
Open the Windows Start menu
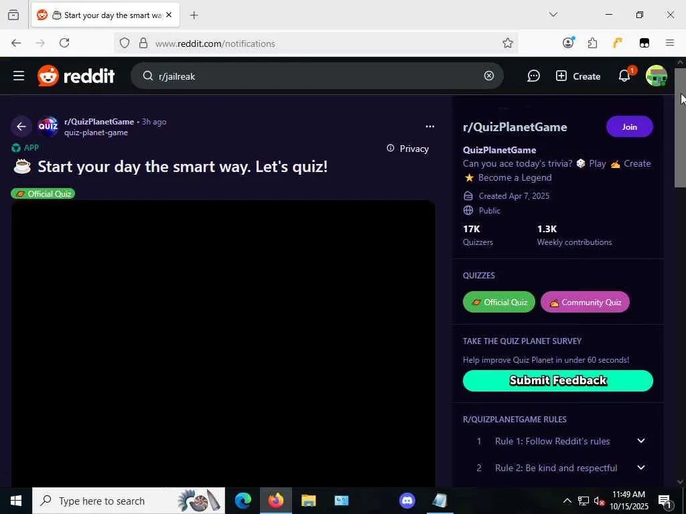click(16, 501)
